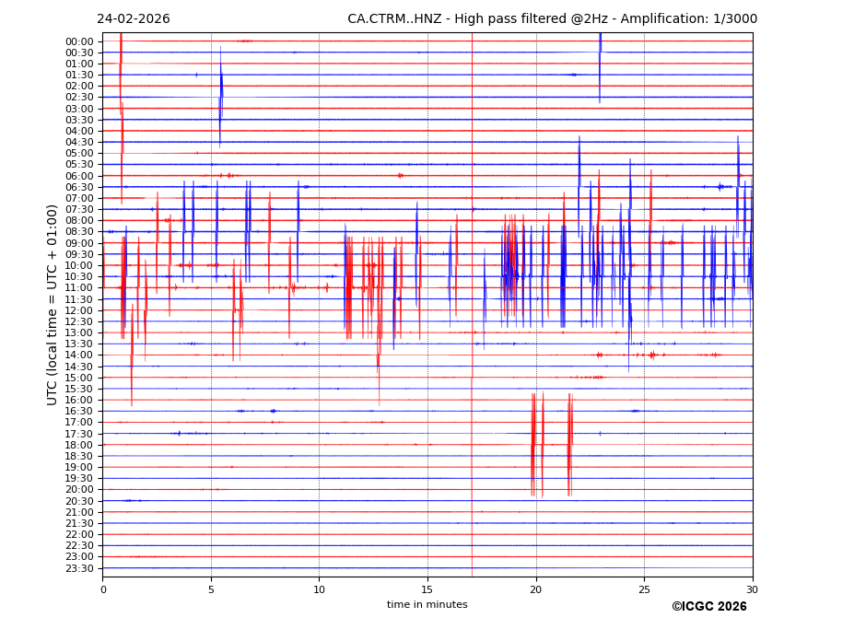Click the 30 tick on the minutes axis
The width and height of the screenshot is (854, 641).
(752, 589)
